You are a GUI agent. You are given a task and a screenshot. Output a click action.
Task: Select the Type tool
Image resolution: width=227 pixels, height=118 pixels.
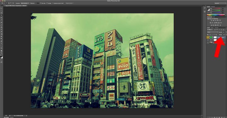click(2, 43)
